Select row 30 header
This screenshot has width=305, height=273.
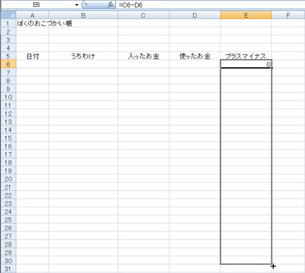[9, 260]
